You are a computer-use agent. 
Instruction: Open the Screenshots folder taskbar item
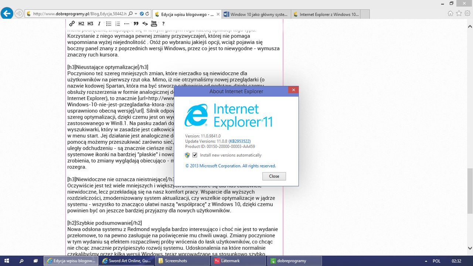pyautogui.click(x=183, y=261)
